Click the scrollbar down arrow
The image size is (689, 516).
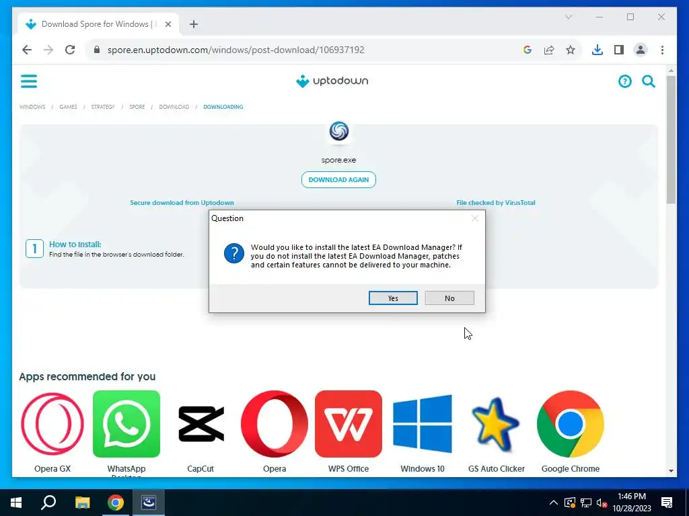tap(671, 471)
